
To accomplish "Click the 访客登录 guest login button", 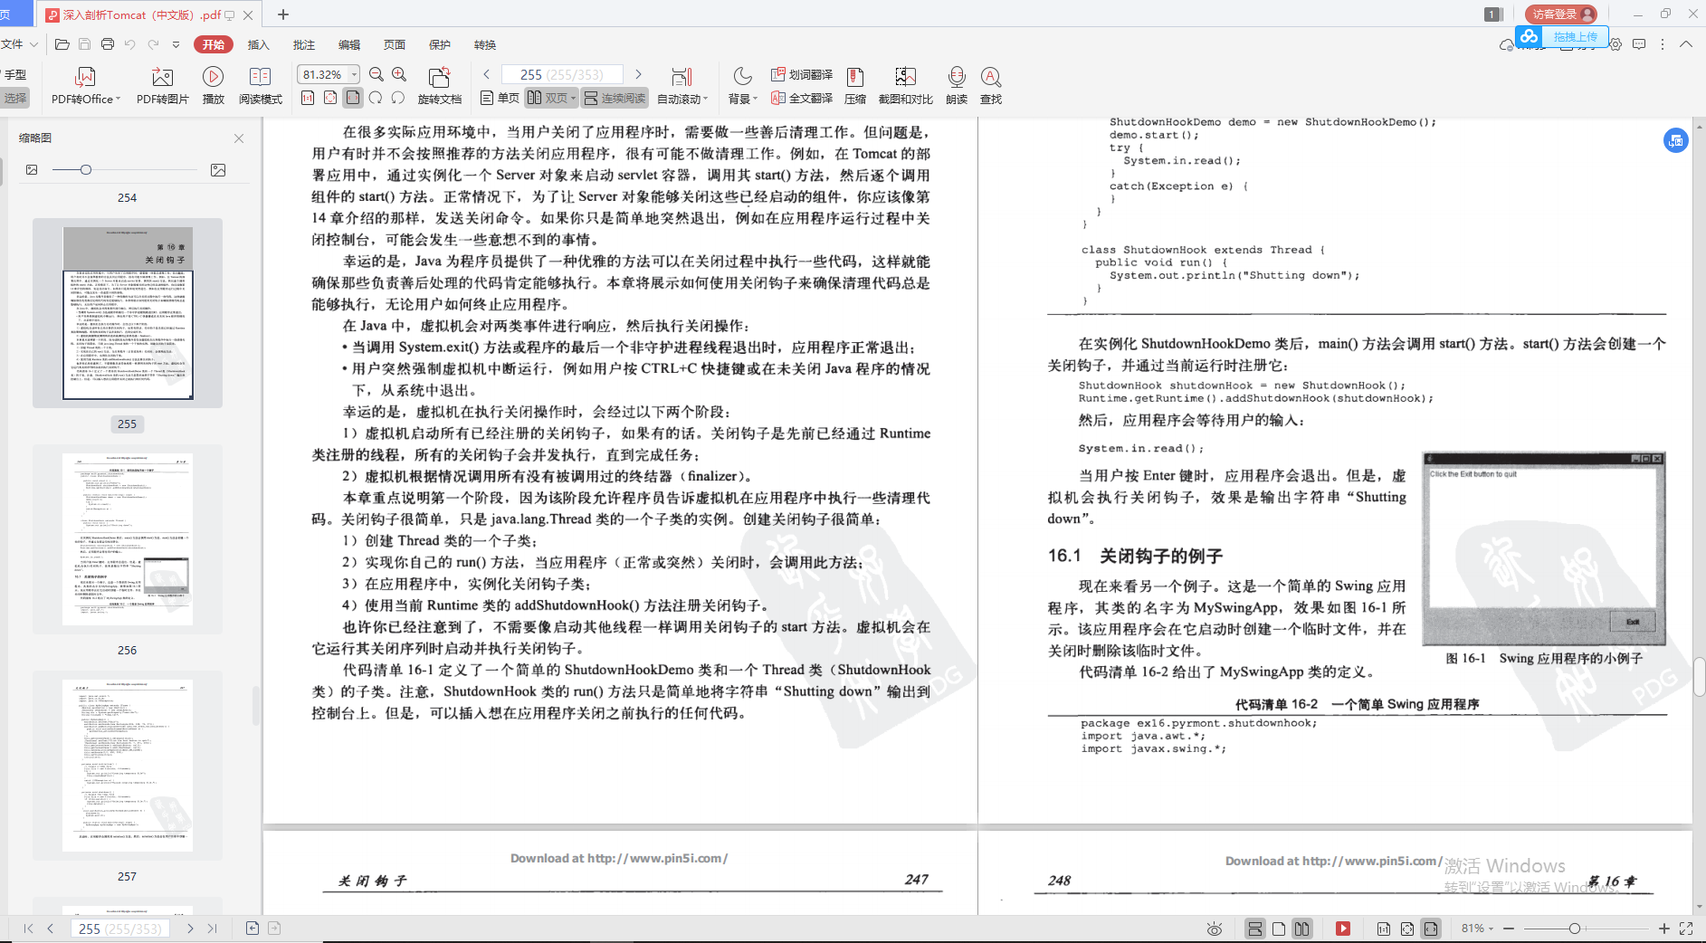I will [1561, 14].
